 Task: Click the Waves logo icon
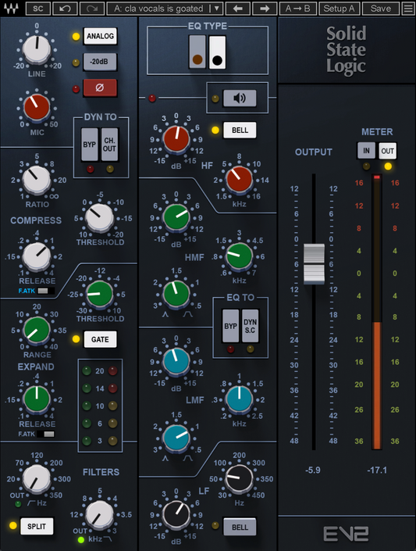pos(12,8)
